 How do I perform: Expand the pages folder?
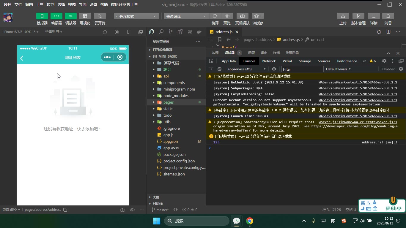(177, 102)
